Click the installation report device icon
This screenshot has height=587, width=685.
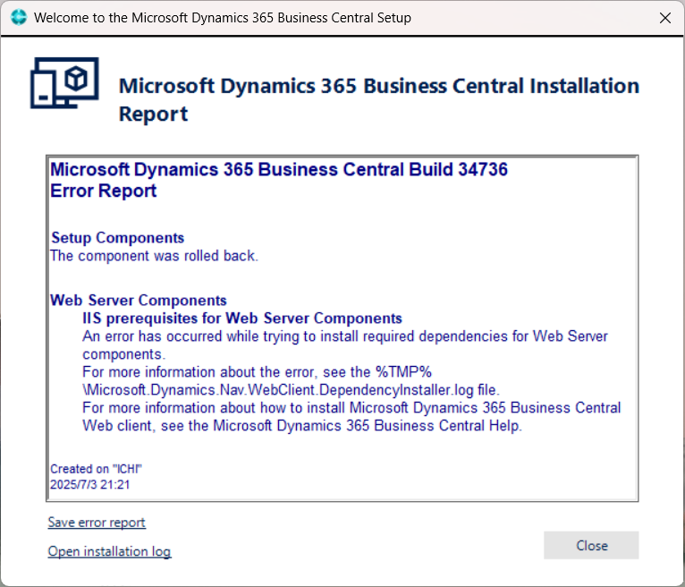point(64,83)
